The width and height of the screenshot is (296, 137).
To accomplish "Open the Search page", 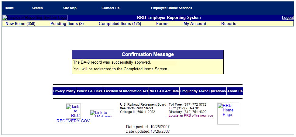I will [37, 8].
